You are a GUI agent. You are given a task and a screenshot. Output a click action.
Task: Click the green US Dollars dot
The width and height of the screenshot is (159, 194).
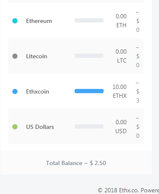tap(15, 127)
